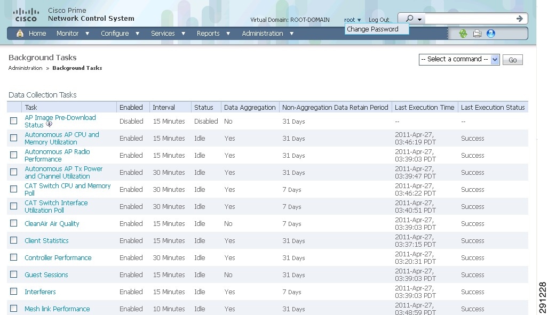This screenshot has width=548, height=315.
Task: Click the Administration breadcrumb link
Action: click(x=25, y=68)
